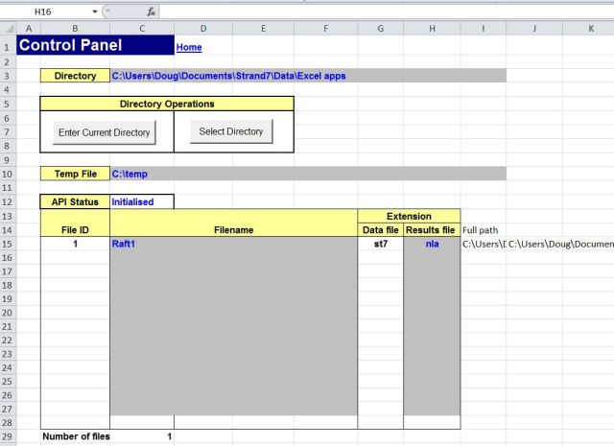Select the row 15 header
Image resolution: width=614 pixels, height=446 pixels.
[x=8, y=245]
